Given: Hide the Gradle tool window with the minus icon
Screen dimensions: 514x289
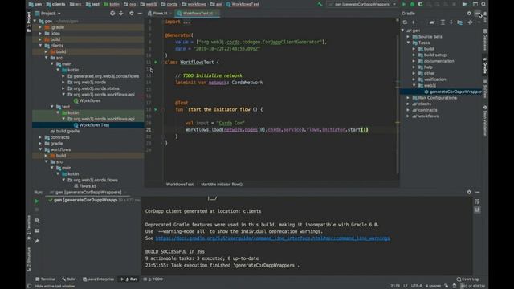Looking at the screenshot, I should (478, 14).
